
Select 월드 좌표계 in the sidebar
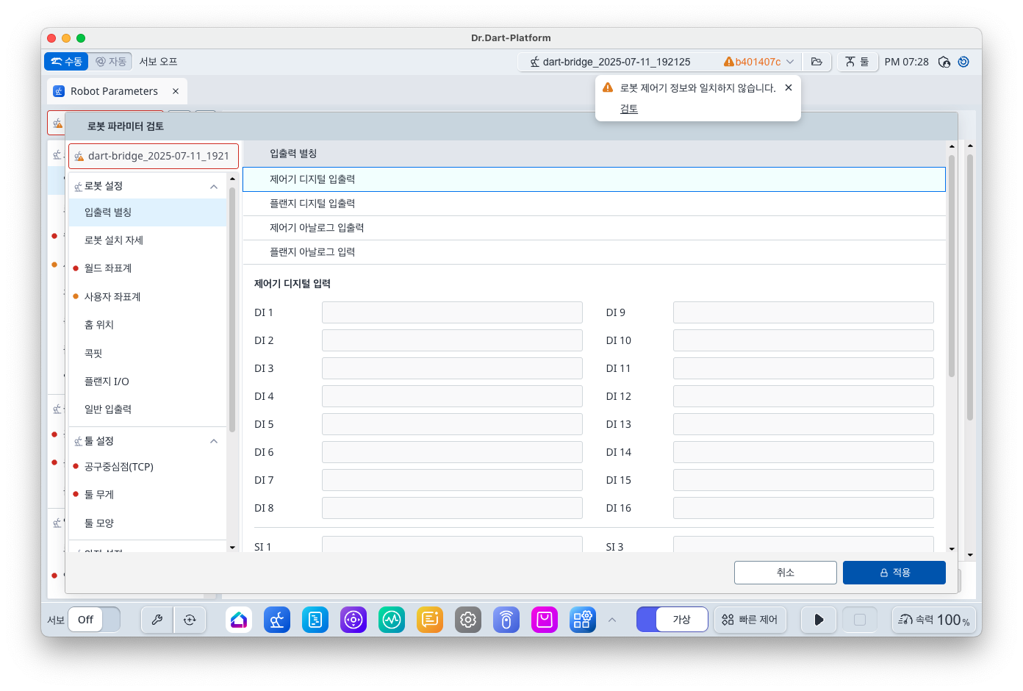[108, 268]
